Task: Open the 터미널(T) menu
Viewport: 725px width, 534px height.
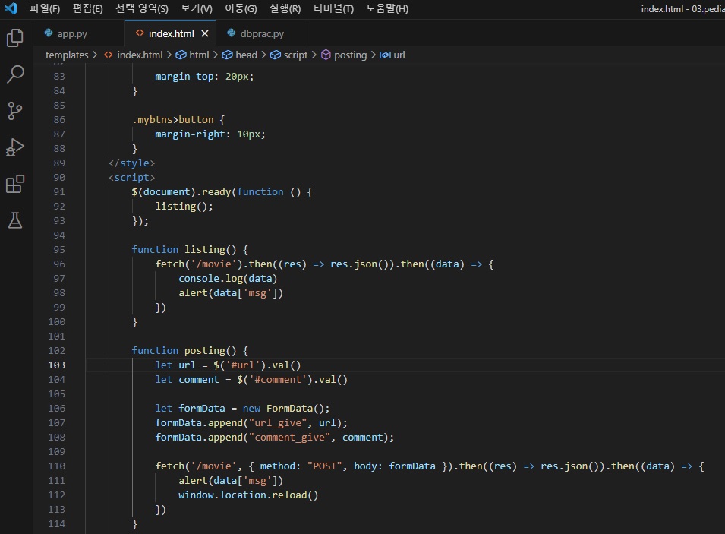Action: (333, 9)
